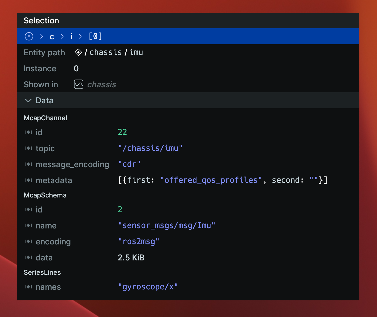Click the breadcrumb chevron after the entity root icon
Viewport: 377px width, 317px height.
pos(41,36)
